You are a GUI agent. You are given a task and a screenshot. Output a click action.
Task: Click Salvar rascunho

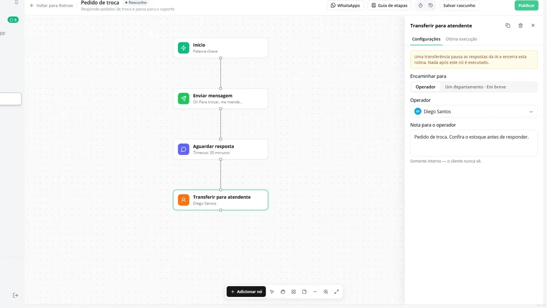point(459,5)
